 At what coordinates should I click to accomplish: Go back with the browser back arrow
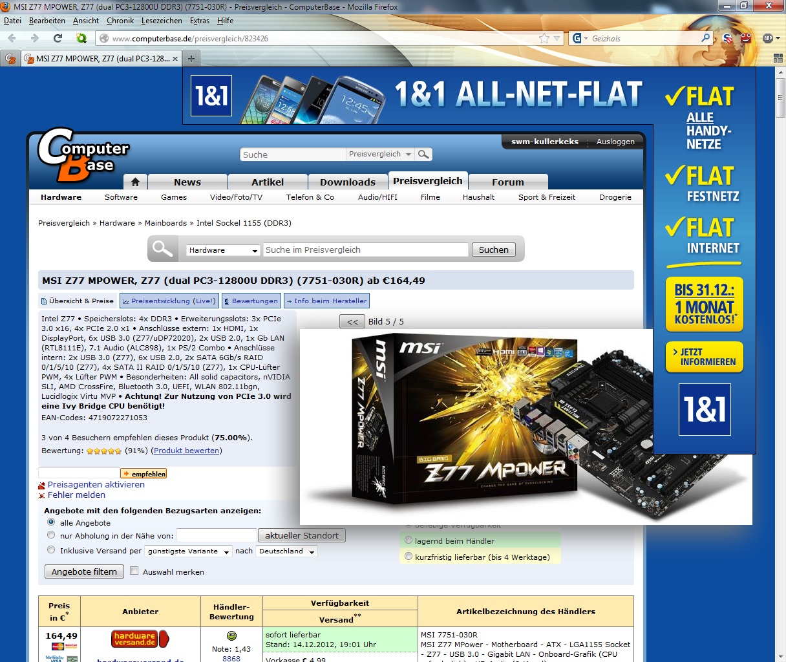click(12, 38)
